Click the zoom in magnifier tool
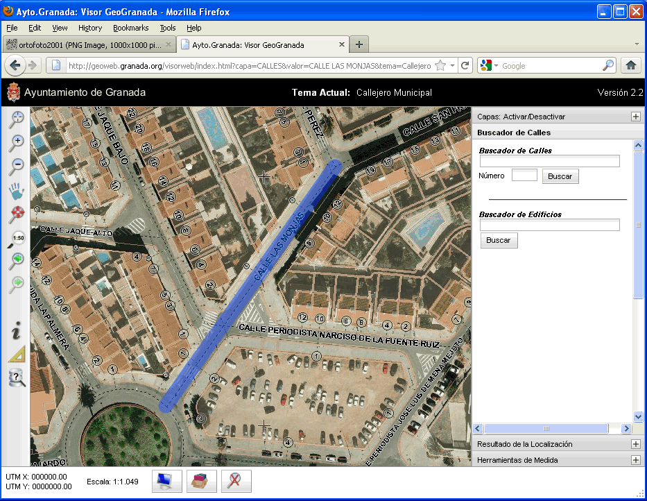This screenshot has height=501, width=647. (17, 143)
